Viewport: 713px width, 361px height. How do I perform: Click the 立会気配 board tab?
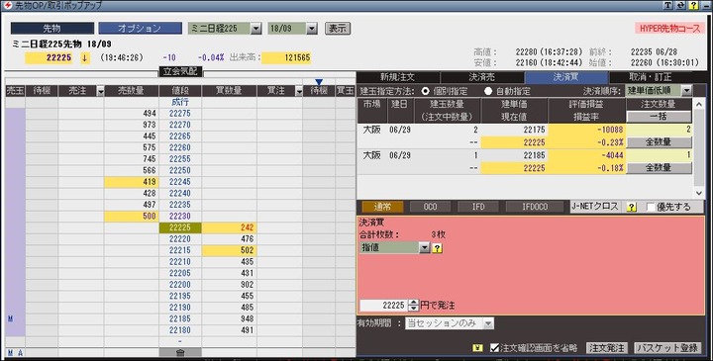tap(180, 71)
